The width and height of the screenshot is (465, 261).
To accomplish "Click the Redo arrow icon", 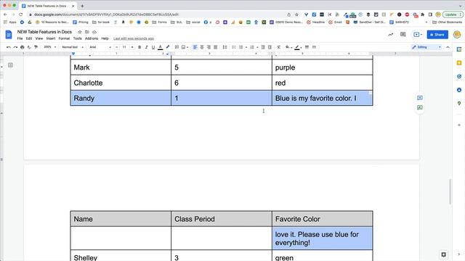I will [15, 47].
